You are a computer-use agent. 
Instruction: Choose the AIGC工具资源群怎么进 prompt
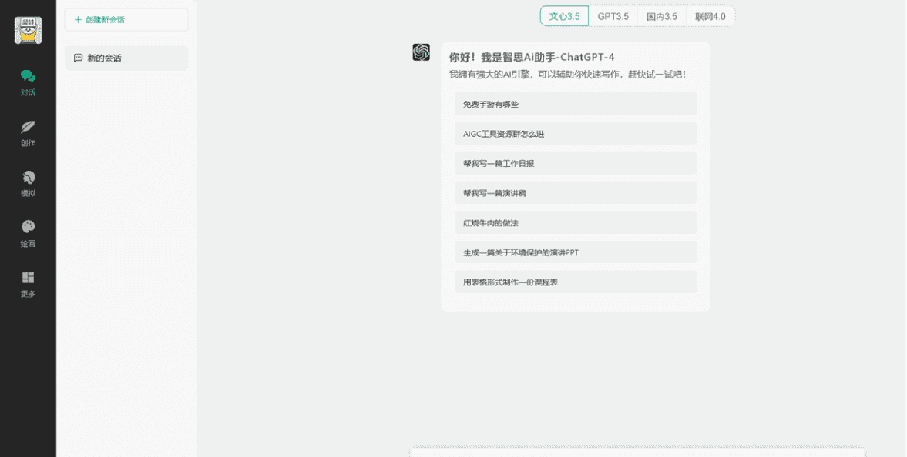[x=575, y=134]
